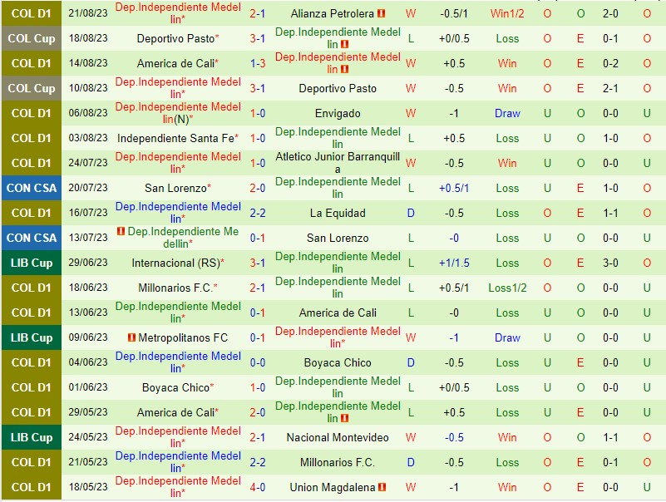Image resolution: width=666 pixels, height=502 pixels.
Task: Open Deportivo Pasto home team on 18/08/23
Action: [175, 39]
